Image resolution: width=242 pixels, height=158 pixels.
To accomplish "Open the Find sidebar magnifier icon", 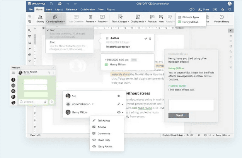I will pyautogui.click(x=29, y=30).
